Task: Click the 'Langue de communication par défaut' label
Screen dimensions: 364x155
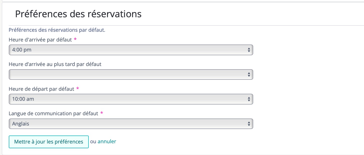Action: pos(53,113)
